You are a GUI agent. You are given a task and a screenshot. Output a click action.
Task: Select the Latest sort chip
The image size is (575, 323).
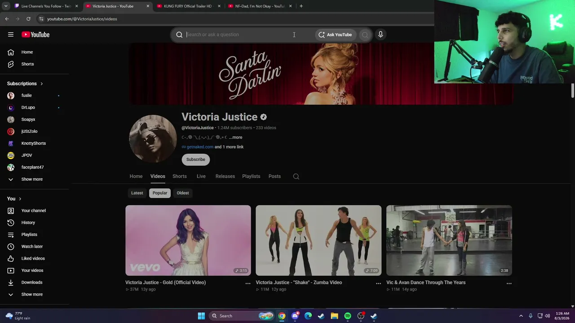[137, 193]
